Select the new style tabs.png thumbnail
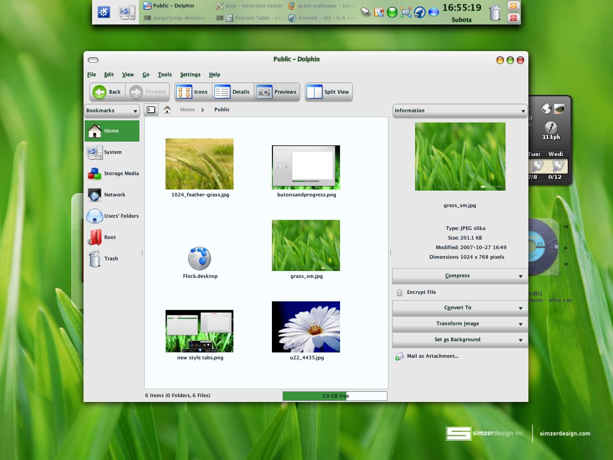The image size is (613, 460). (x=200, y=331)
